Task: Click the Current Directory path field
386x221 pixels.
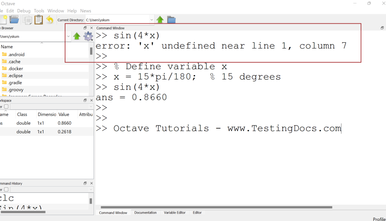Action: 117,20
